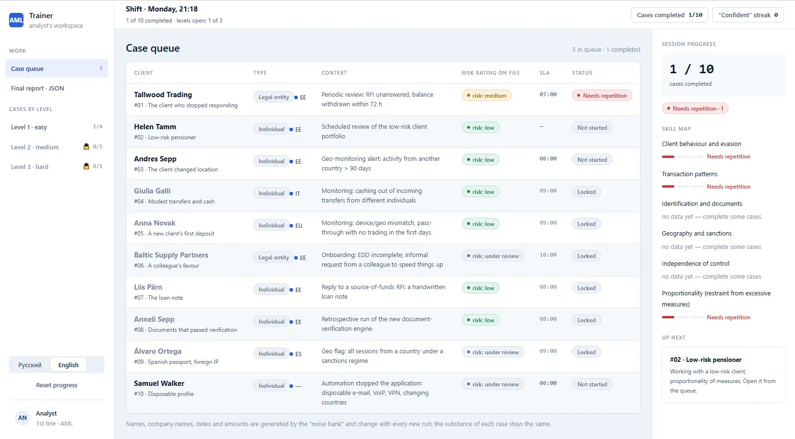Click the Needs repetition · 1 pill
The width and height of the screenshot is (795, 439).
[695, 109]
